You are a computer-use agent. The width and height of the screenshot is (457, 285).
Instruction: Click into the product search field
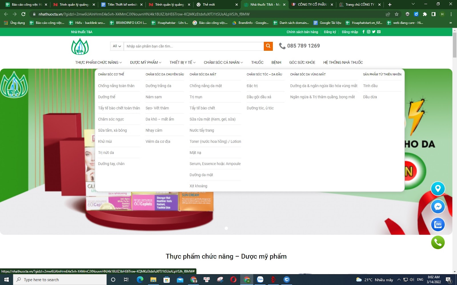coord(193,46)
